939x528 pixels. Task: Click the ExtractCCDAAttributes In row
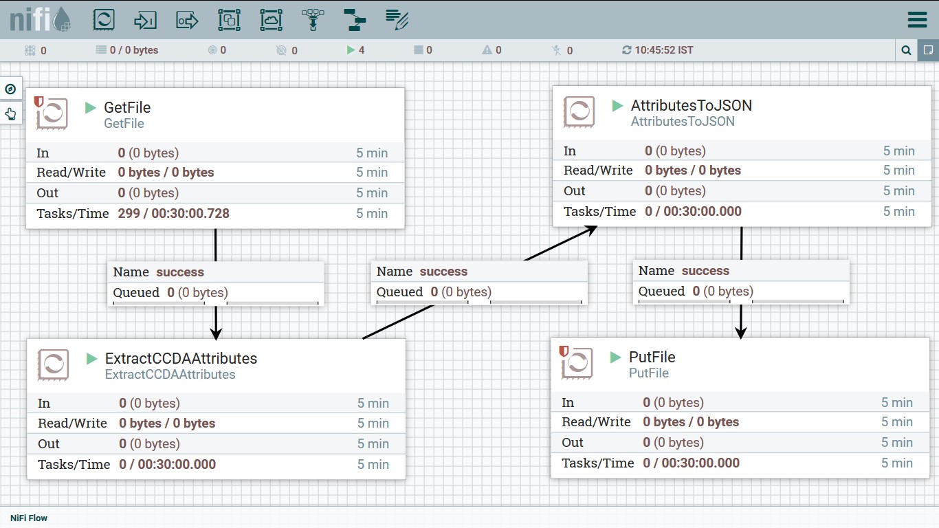[217, 404]
